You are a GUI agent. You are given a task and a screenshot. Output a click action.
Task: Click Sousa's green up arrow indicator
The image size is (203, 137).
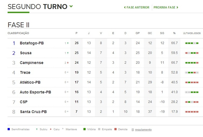[68, 53]
